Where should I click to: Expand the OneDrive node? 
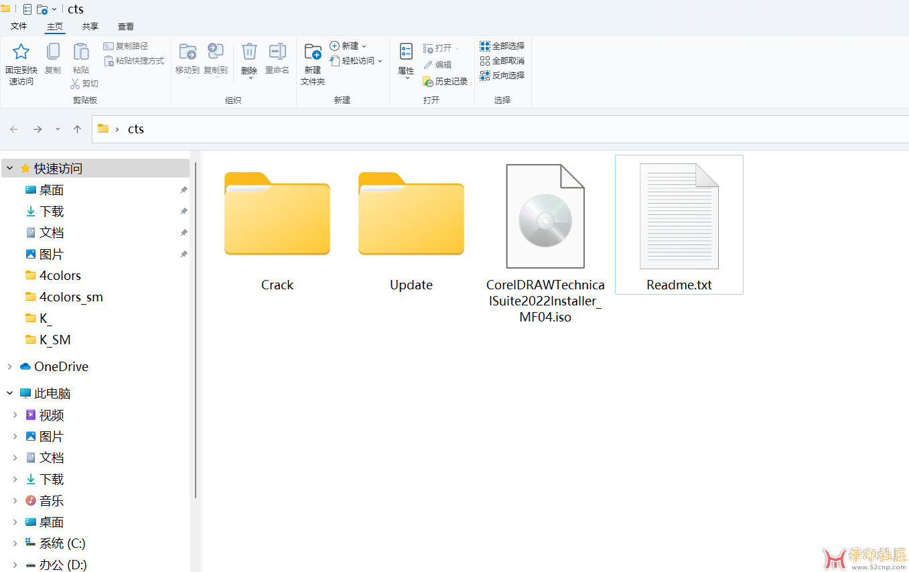point(9,366)
